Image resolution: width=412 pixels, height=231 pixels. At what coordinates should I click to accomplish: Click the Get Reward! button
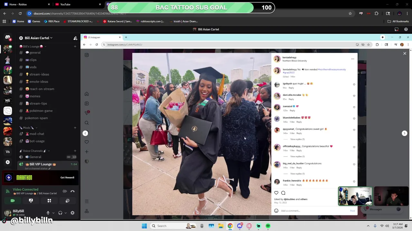click(x=67, y=177)
